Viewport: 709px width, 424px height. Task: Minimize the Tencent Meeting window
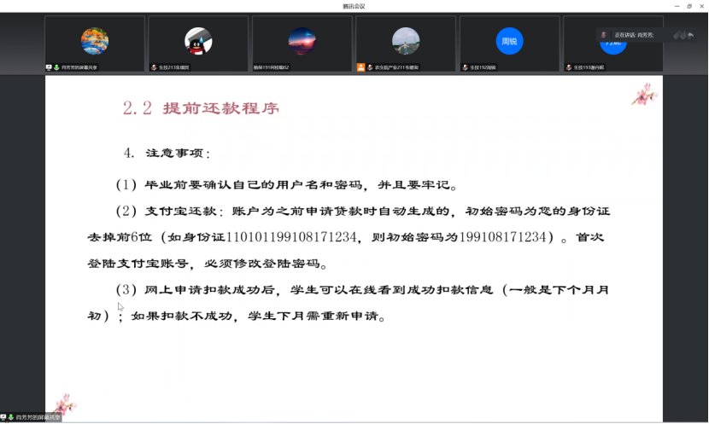coord(675,5)
